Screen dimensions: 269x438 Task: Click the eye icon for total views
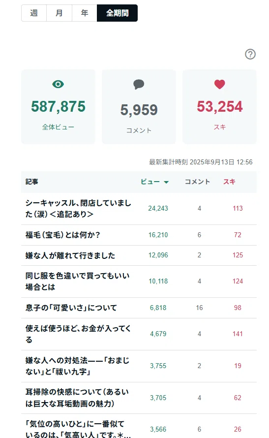[x=58, y=84]
